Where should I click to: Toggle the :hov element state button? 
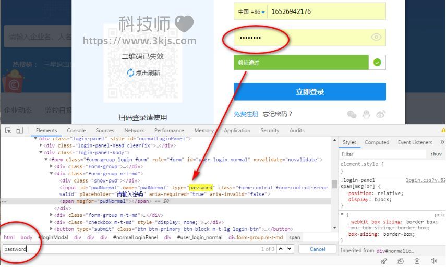436,154
